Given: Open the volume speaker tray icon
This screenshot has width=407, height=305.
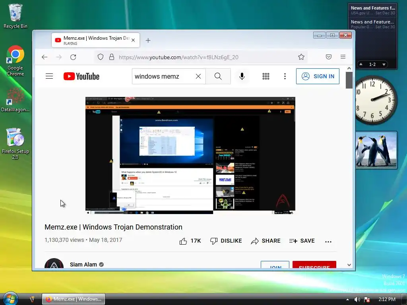Looking at the screenshot, I should click(x=357, y=299).
